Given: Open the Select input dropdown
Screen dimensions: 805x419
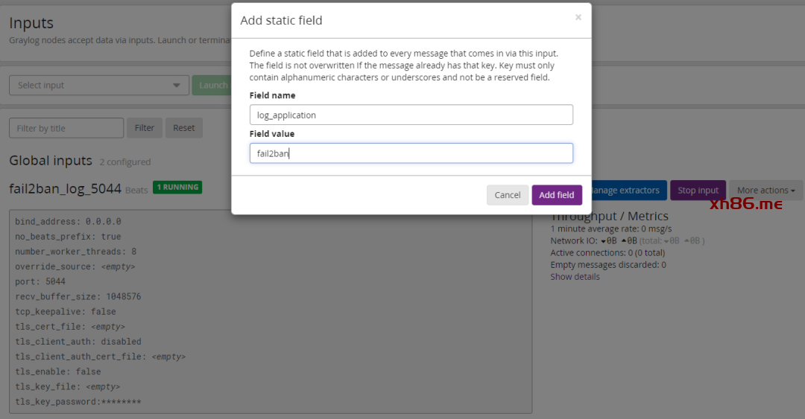Looking at the screenshot, I should pyautogui.click(x=98, y=86).
